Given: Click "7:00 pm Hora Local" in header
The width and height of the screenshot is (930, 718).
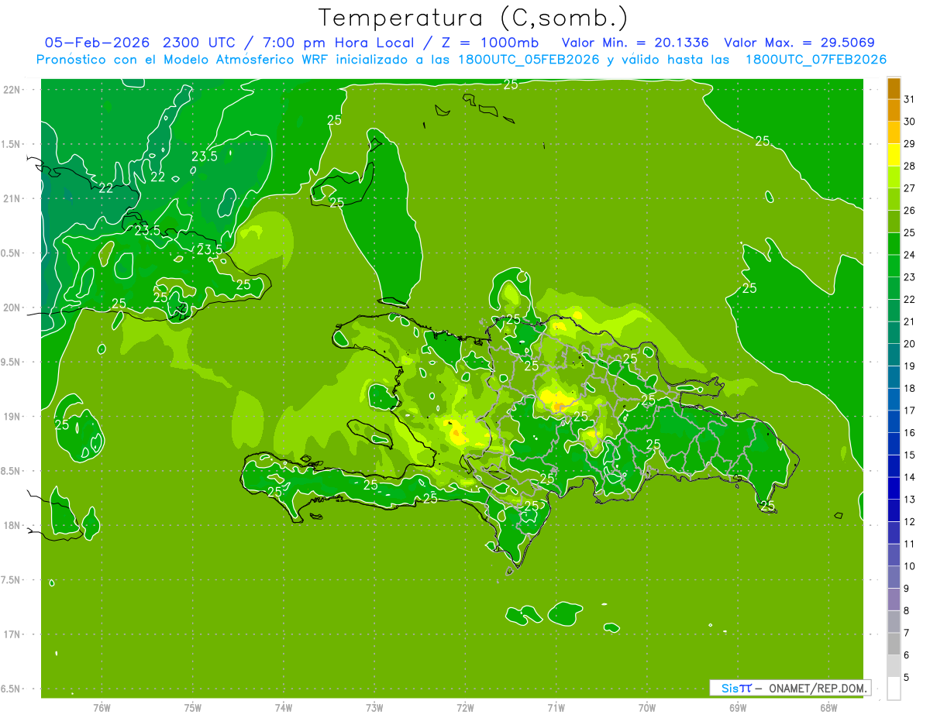Looking at the screenshot, I should pos(340,43).
